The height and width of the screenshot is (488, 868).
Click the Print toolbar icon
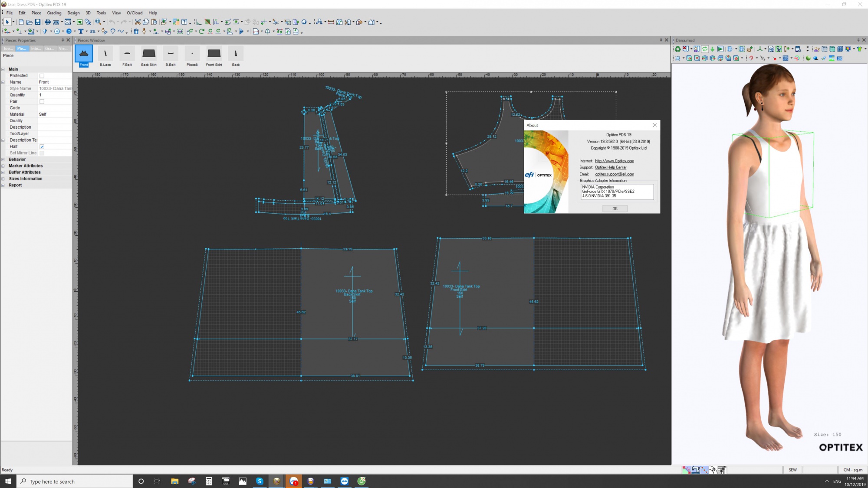[47, 22]
